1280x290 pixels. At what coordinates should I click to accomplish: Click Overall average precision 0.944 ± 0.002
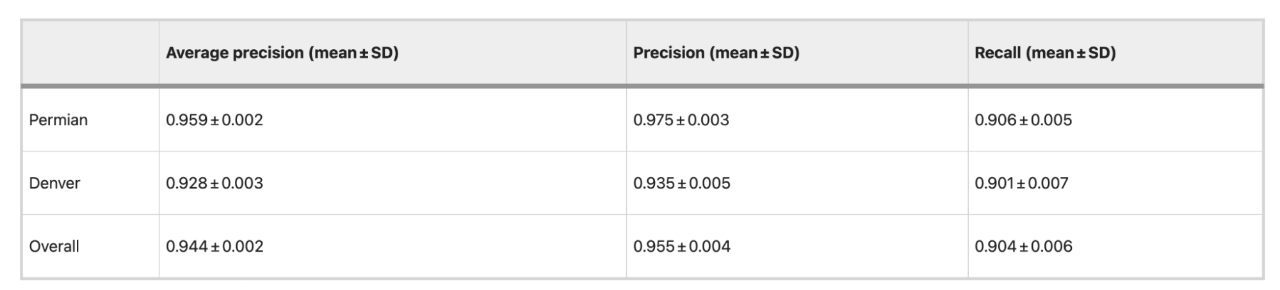point(215,247)
